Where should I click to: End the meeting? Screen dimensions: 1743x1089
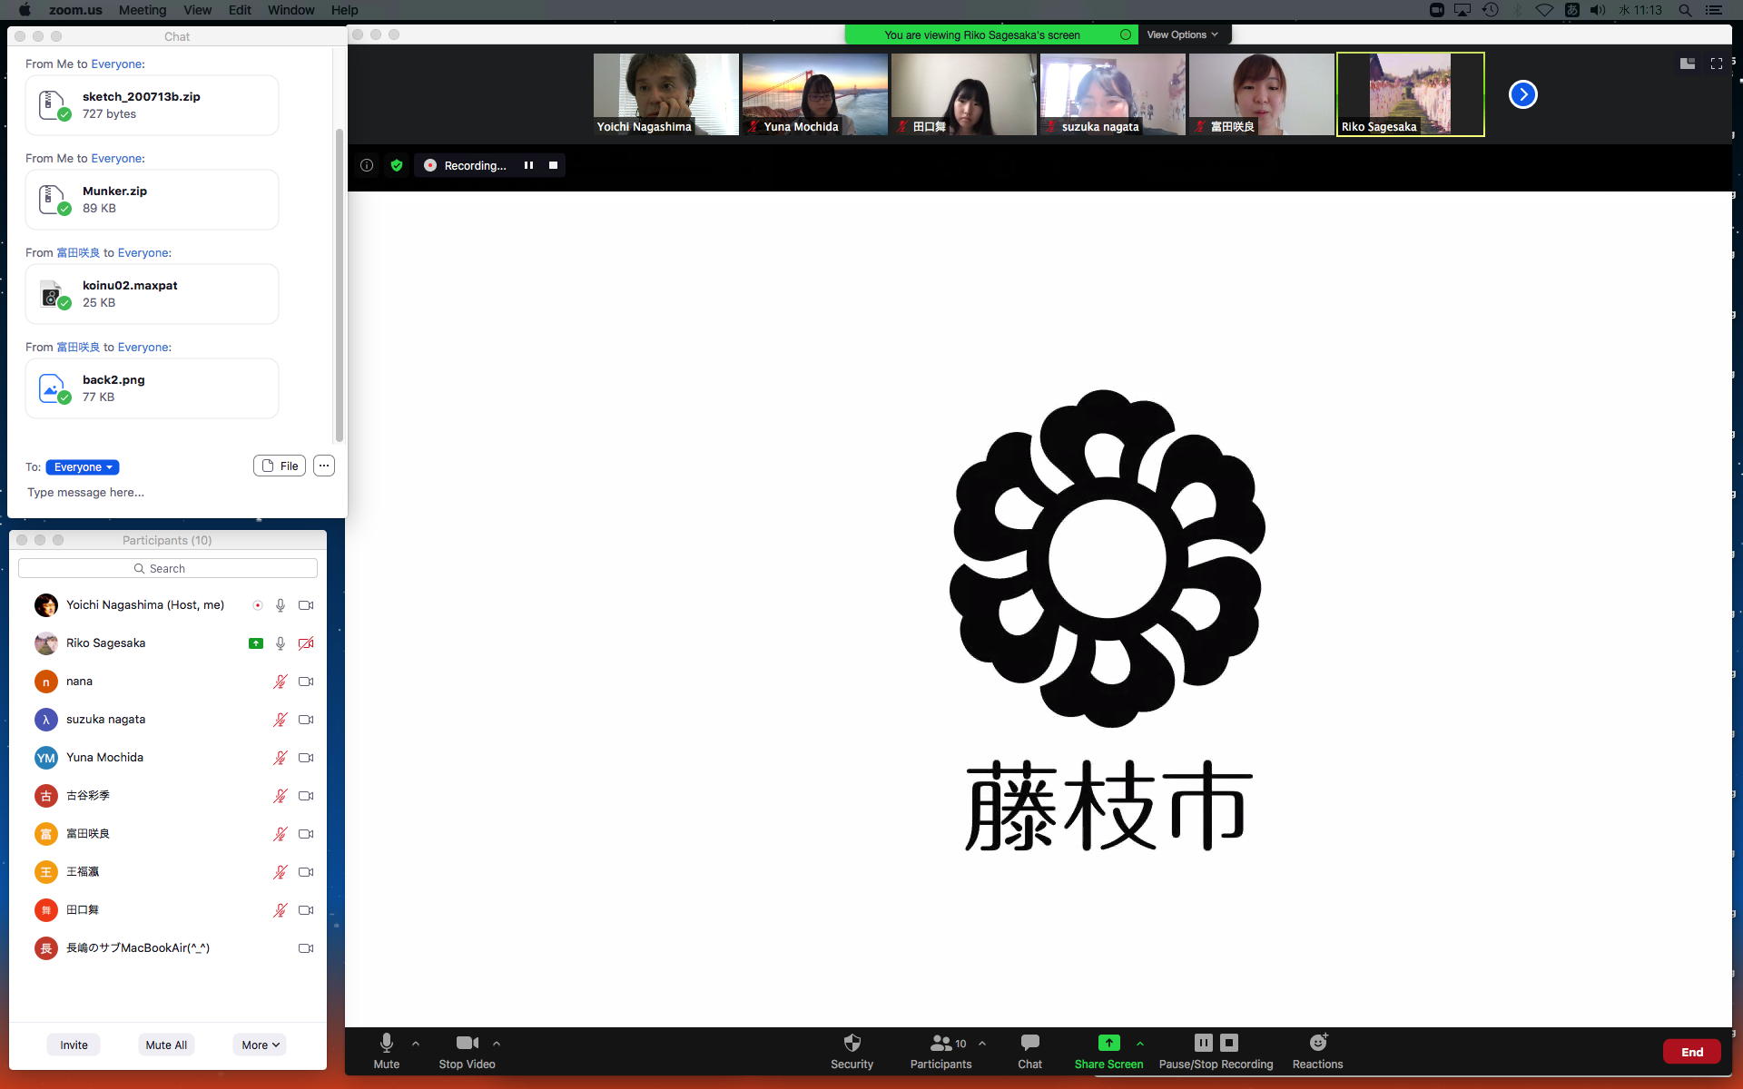1691,1052
